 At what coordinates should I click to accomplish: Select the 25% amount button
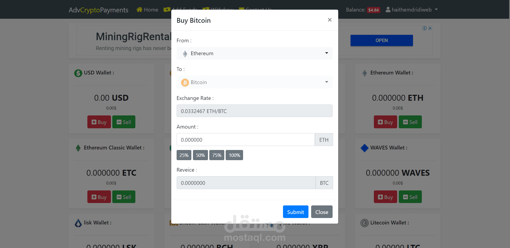(x=184, y=155)
